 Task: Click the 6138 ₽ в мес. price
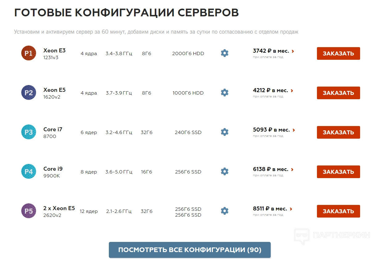pos(271,169)
